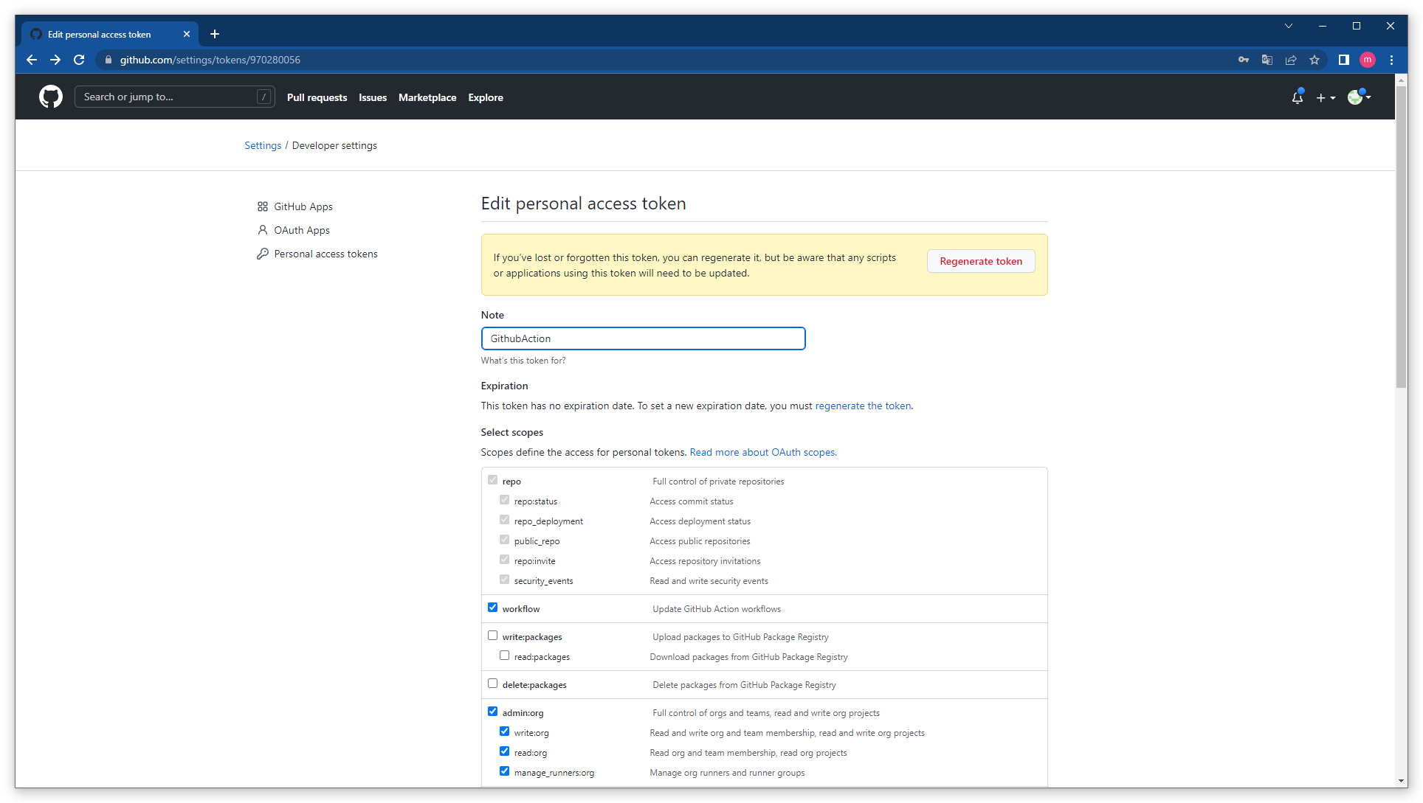This screenshot has height=803, width=1423.
Task: Open the browser tab search chevron
Action: click(x=1288, y=26)
